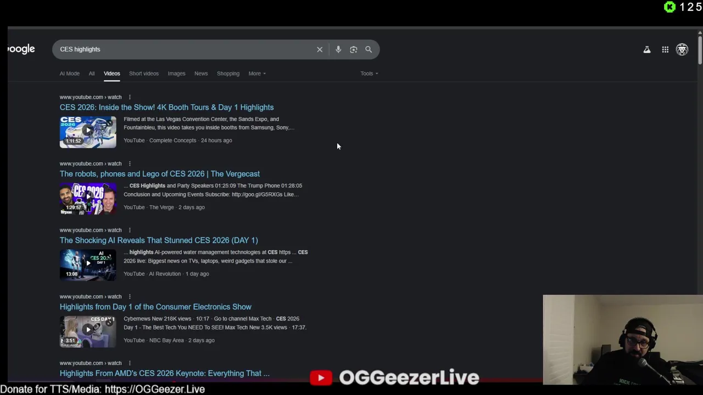This screenshot has width=703, height=395.
Task: Click the "24 hours ago" timestamp
Action: pos(216,140)
